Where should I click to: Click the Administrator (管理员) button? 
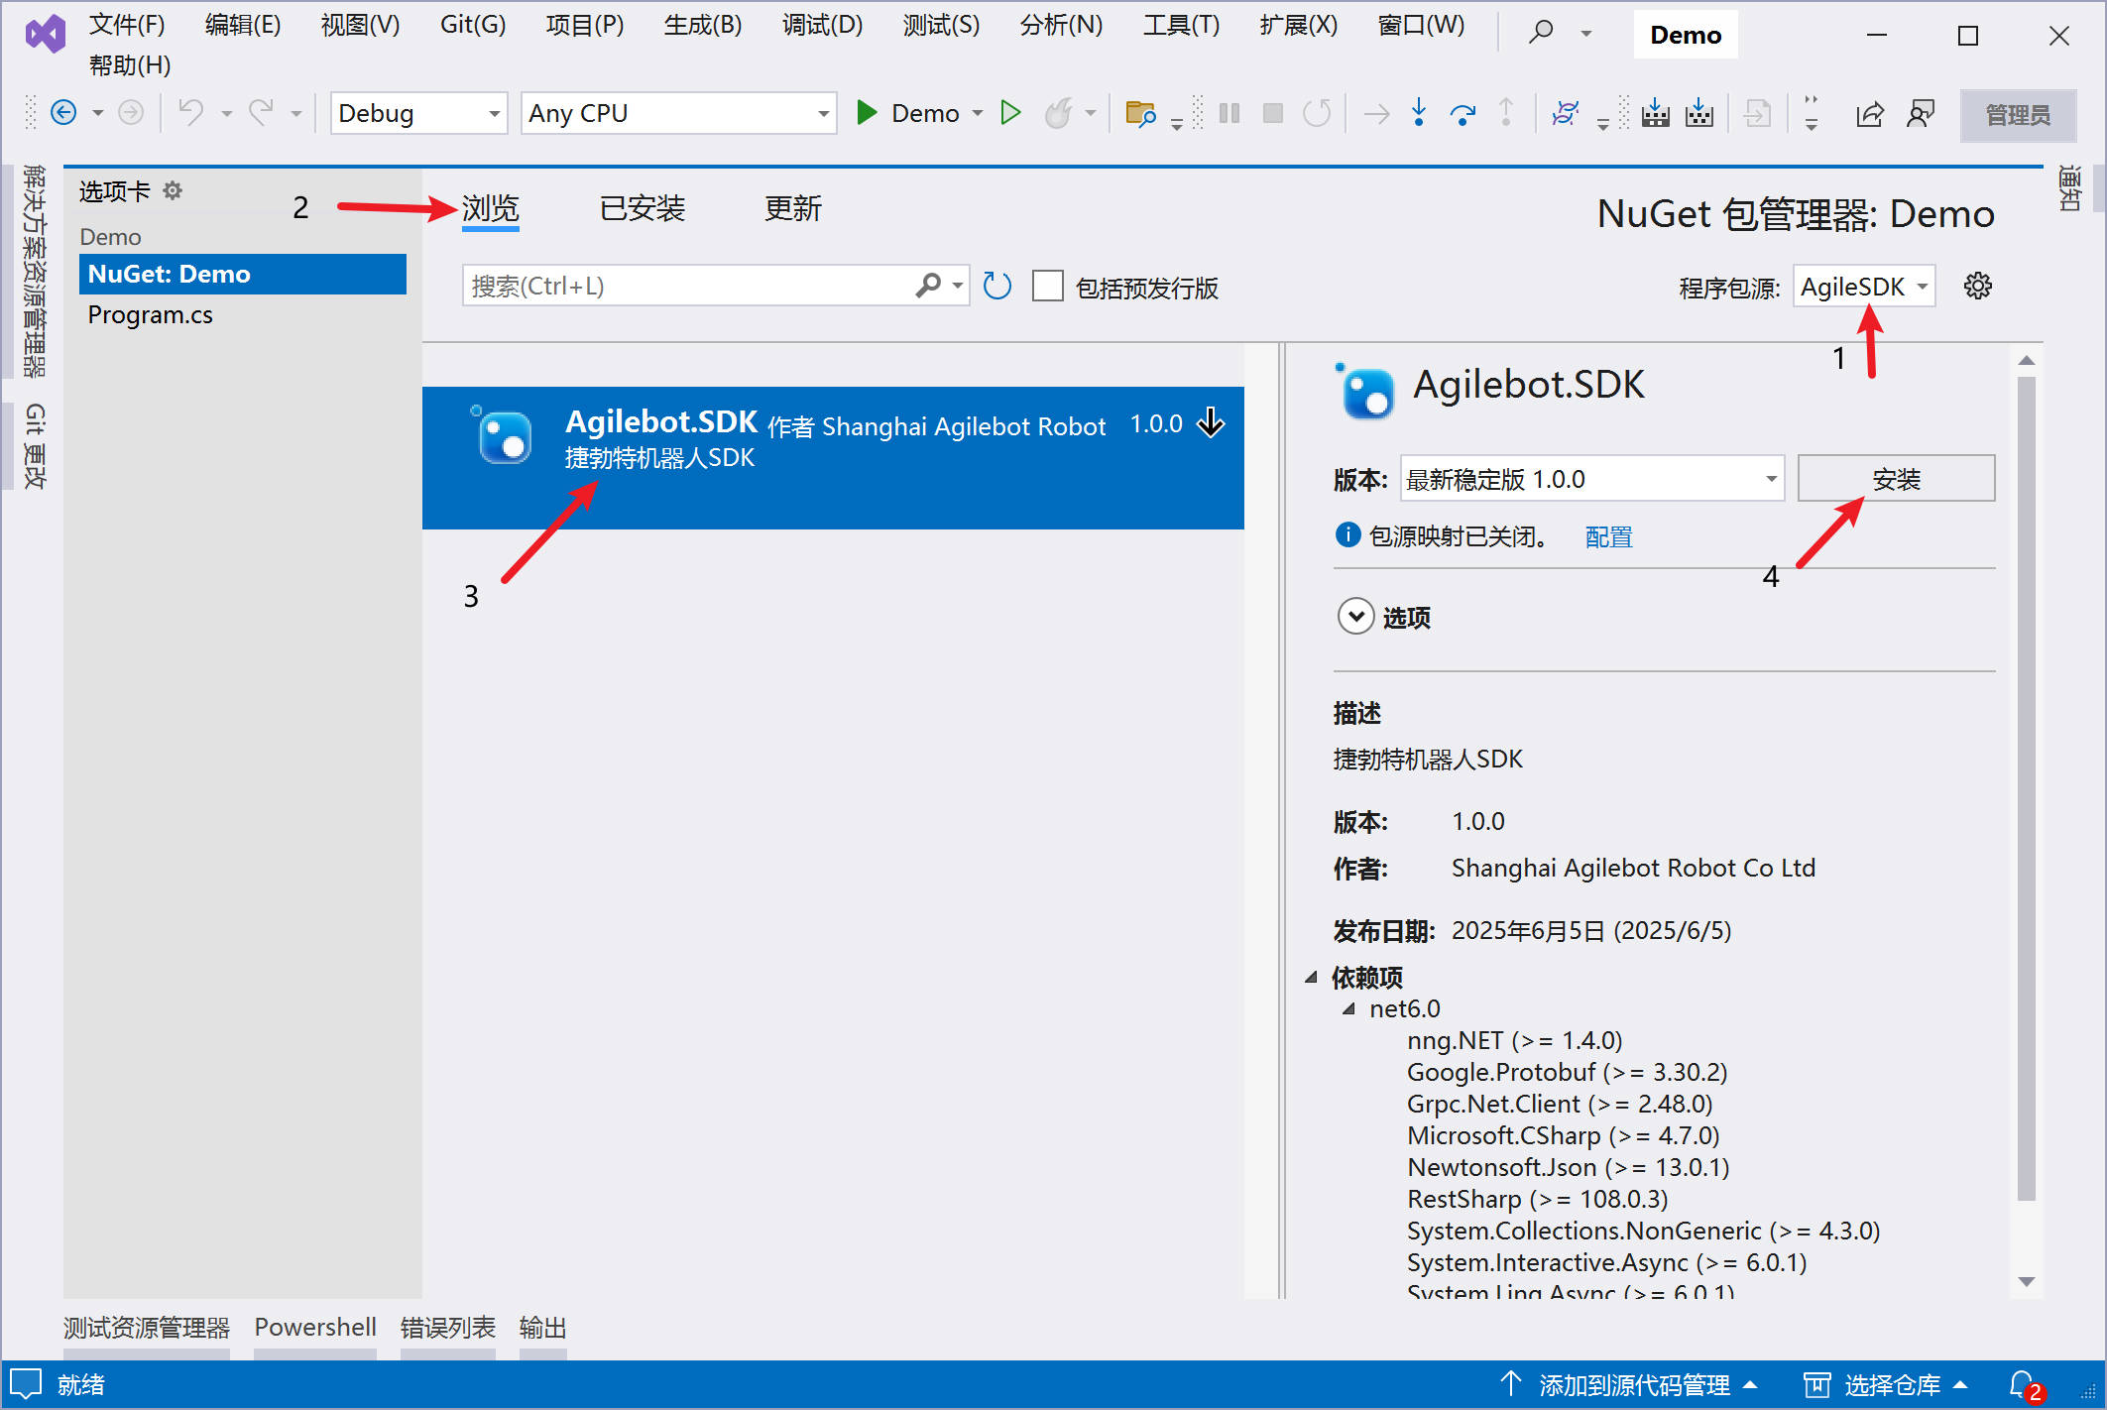[2018, 114]
